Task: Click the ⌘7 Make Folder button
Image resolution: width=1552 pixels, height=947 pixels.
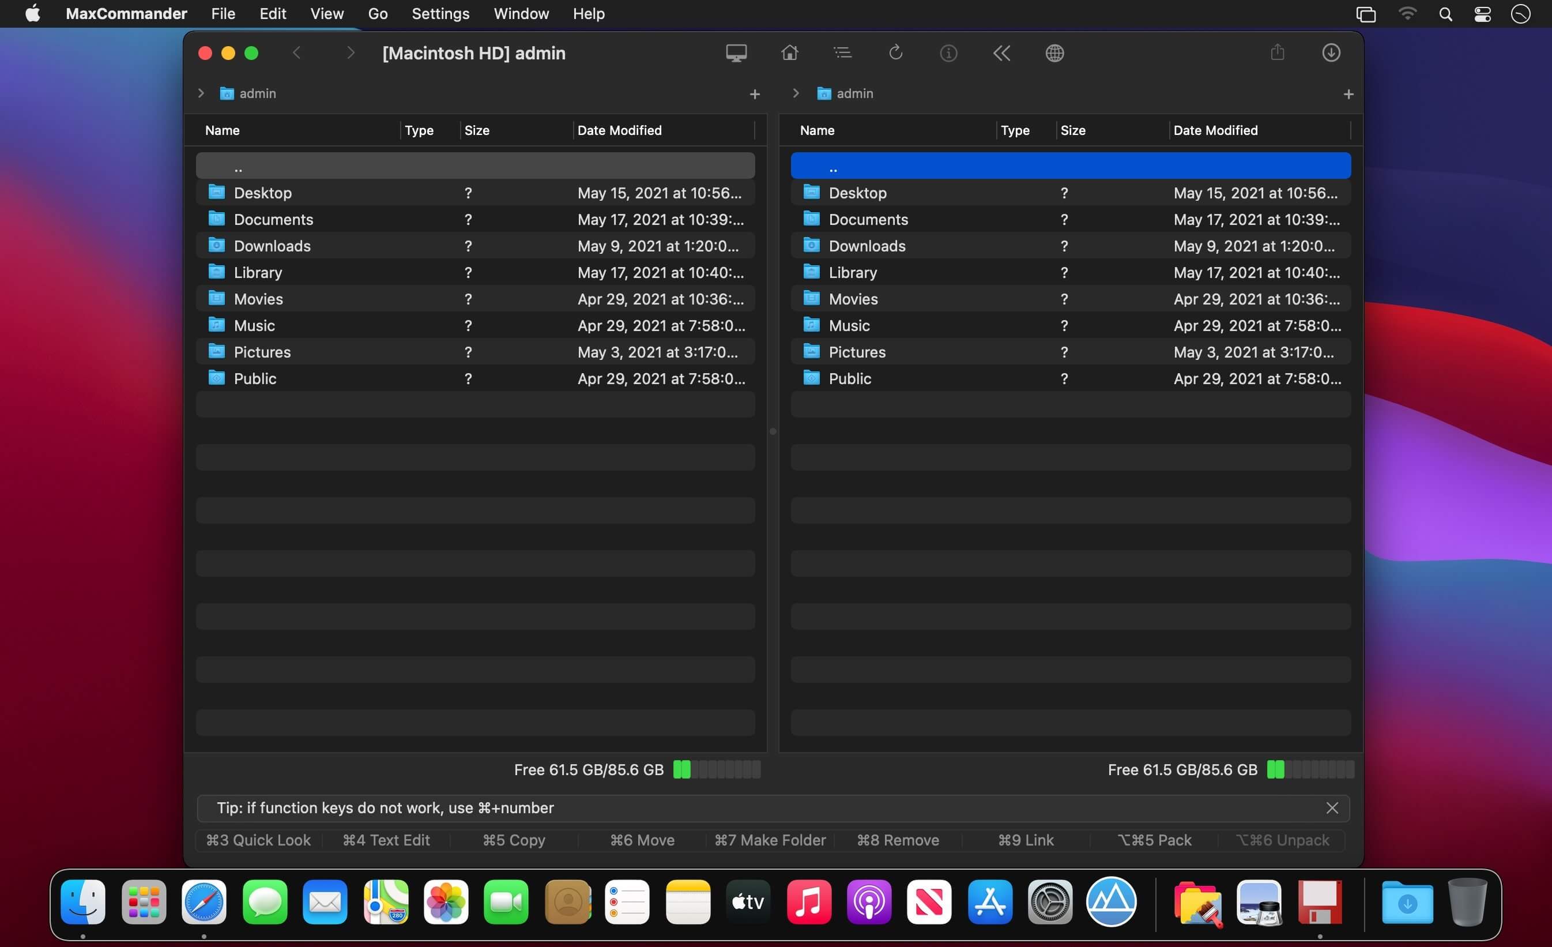Action: 770,840
